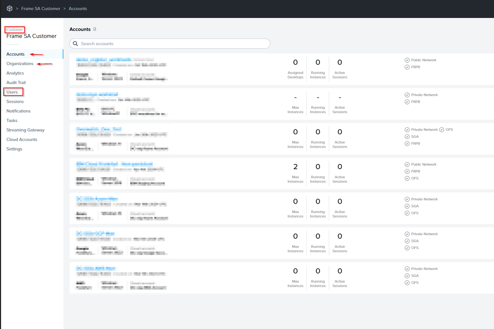Go to Users in the sidebar
This screenshot has height=329, width=494.
coord(12,92)
